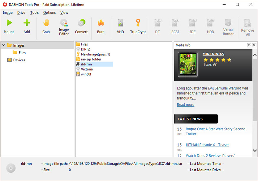Open the Image menu
The image size is (258, 181).
coord(7,13)
